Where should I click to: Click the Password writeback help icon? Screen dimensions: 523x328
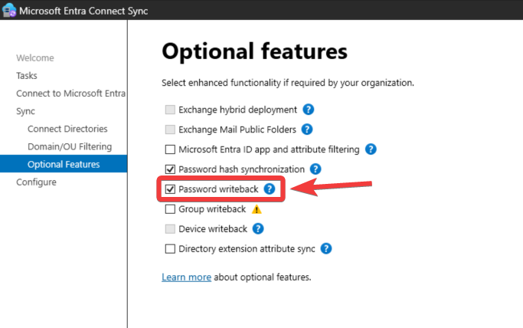point(270,189)
